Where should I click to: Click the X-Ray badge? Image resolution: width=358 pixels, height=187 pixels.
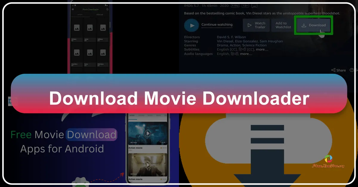(235, 5)
